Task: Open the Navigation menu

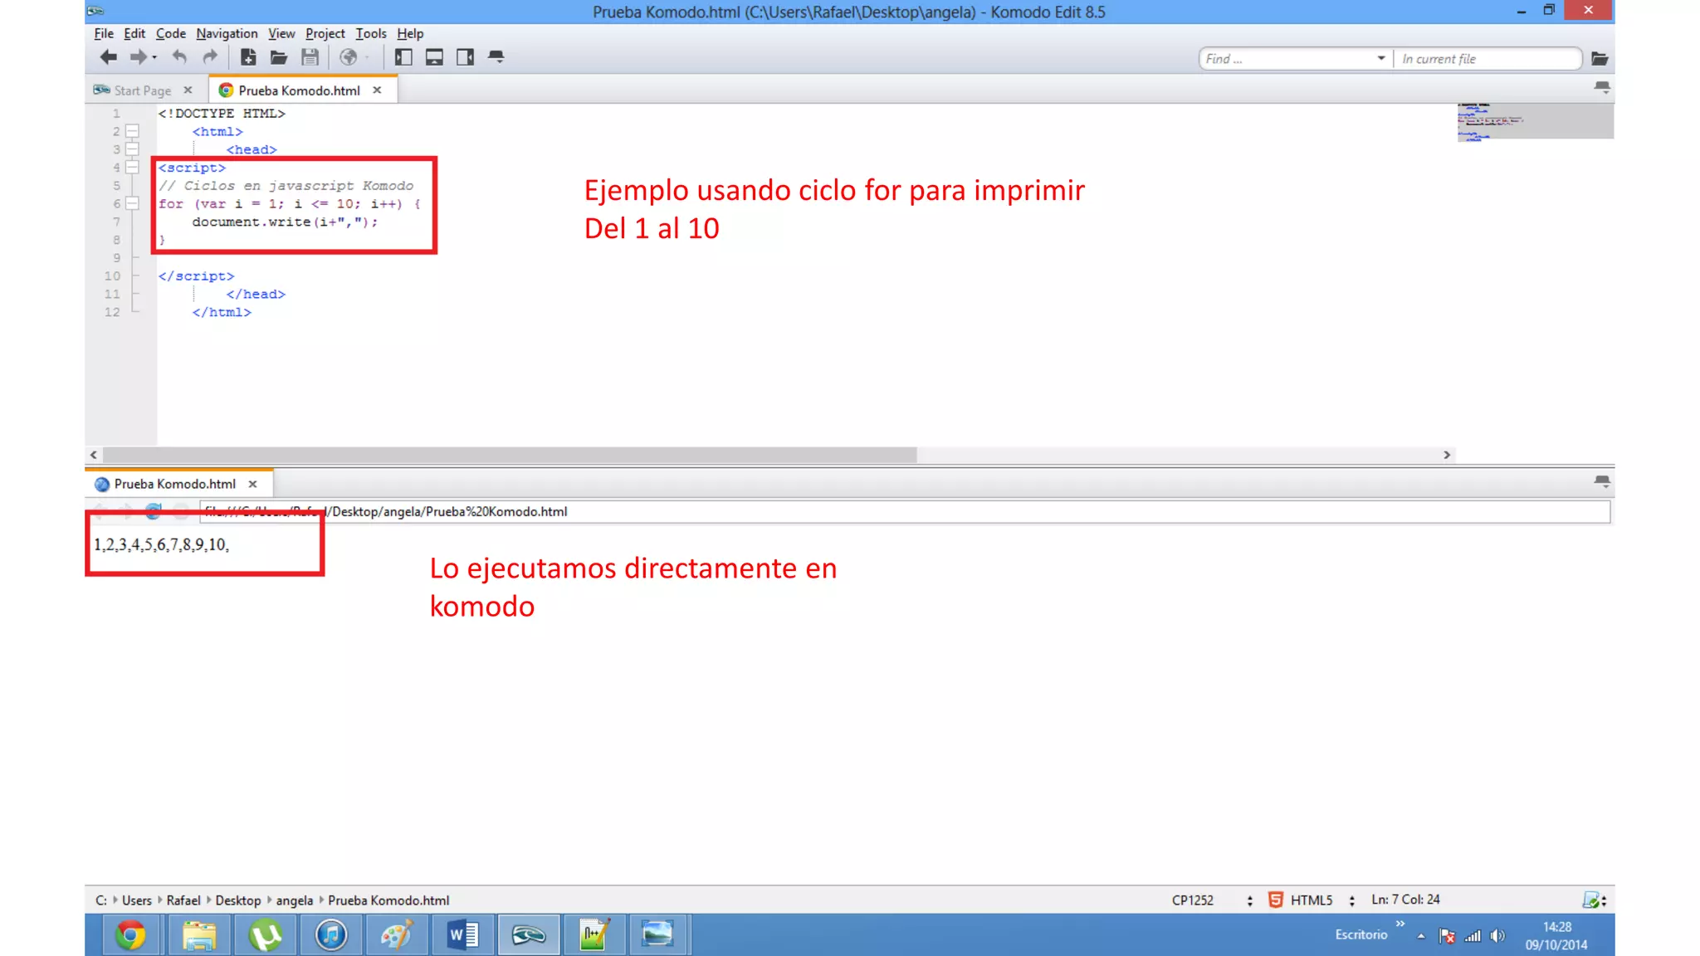Action: (x=227, y=33)
